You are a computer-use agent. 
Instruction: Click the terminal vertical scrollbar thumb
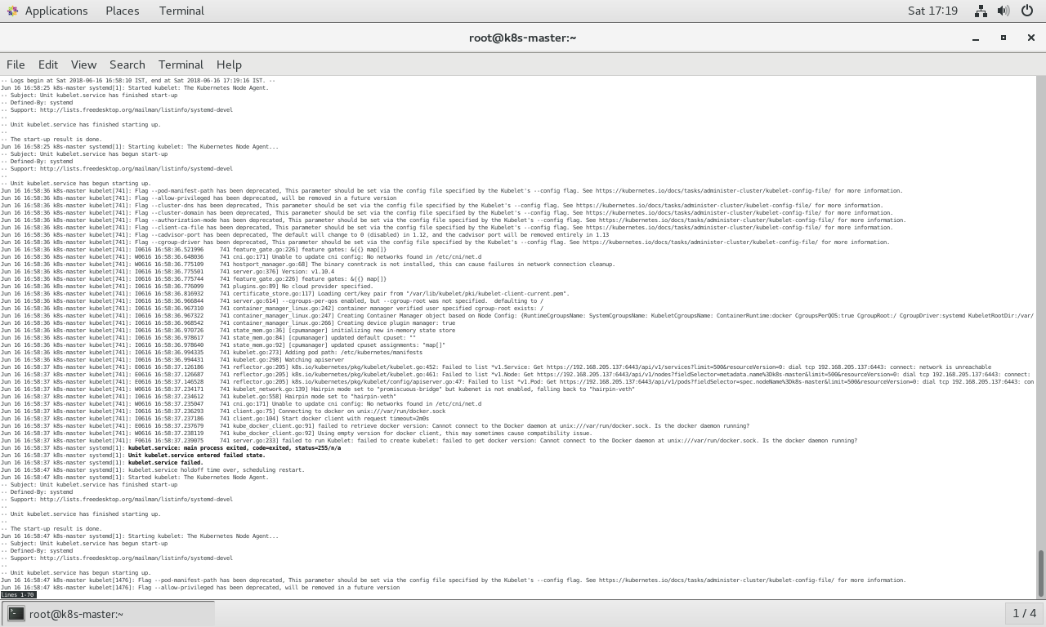[1041, 574]
